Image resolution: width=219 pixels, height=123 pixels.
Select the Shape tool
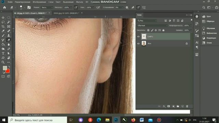(x=3, y=58)
